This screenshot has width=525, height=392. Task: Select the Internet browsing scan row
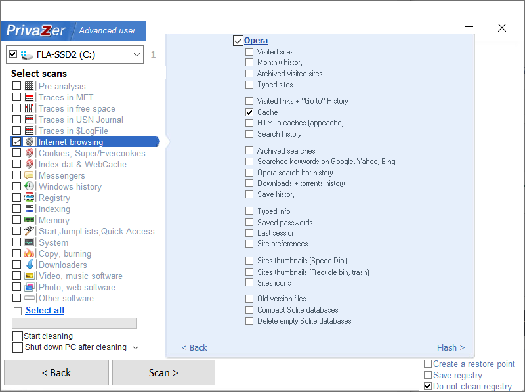click(85, 142)
